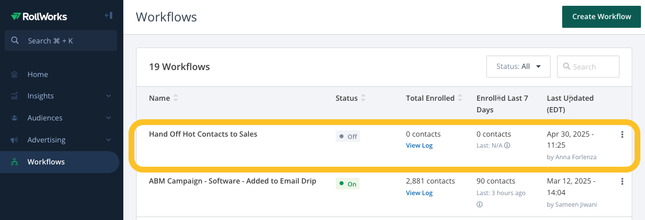645x220 pixels.
Task: Collapse the sidebar with the arrow icon
Action: pyautogui.click(x=109, y=16)
